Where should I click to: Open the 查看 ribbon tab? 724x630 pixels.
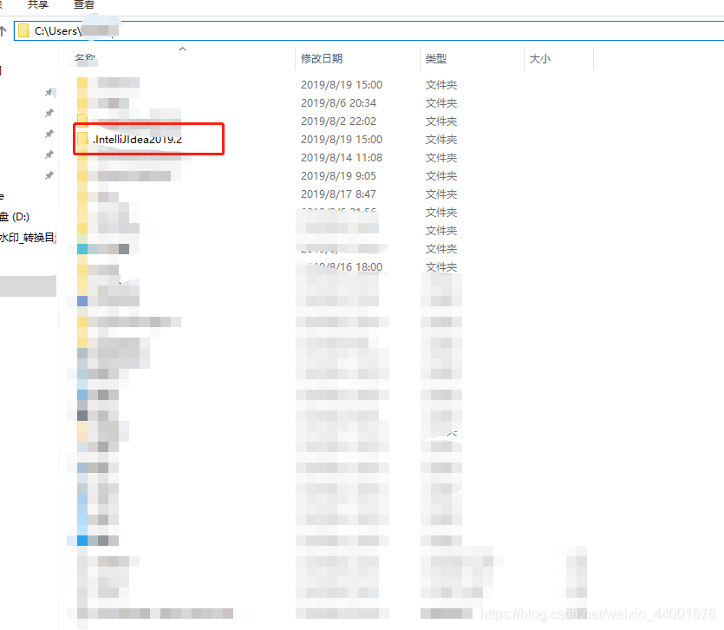(84, 4)
